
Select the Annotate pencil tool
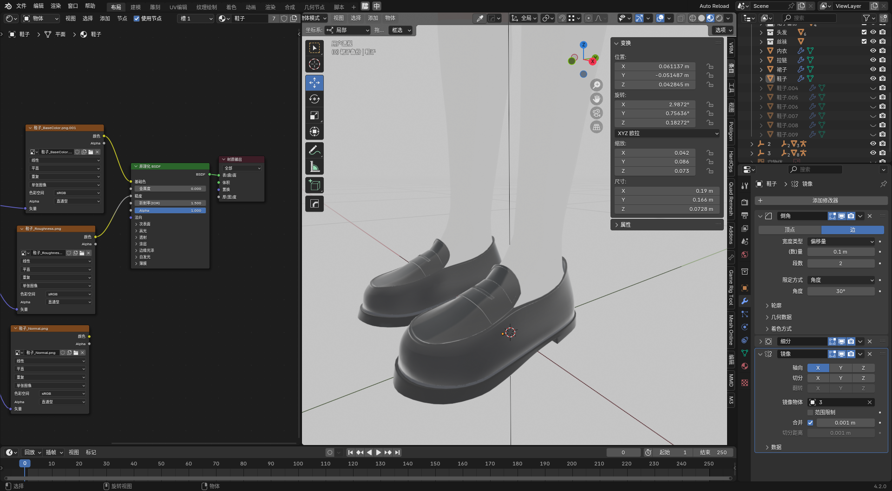pos(315,151)
